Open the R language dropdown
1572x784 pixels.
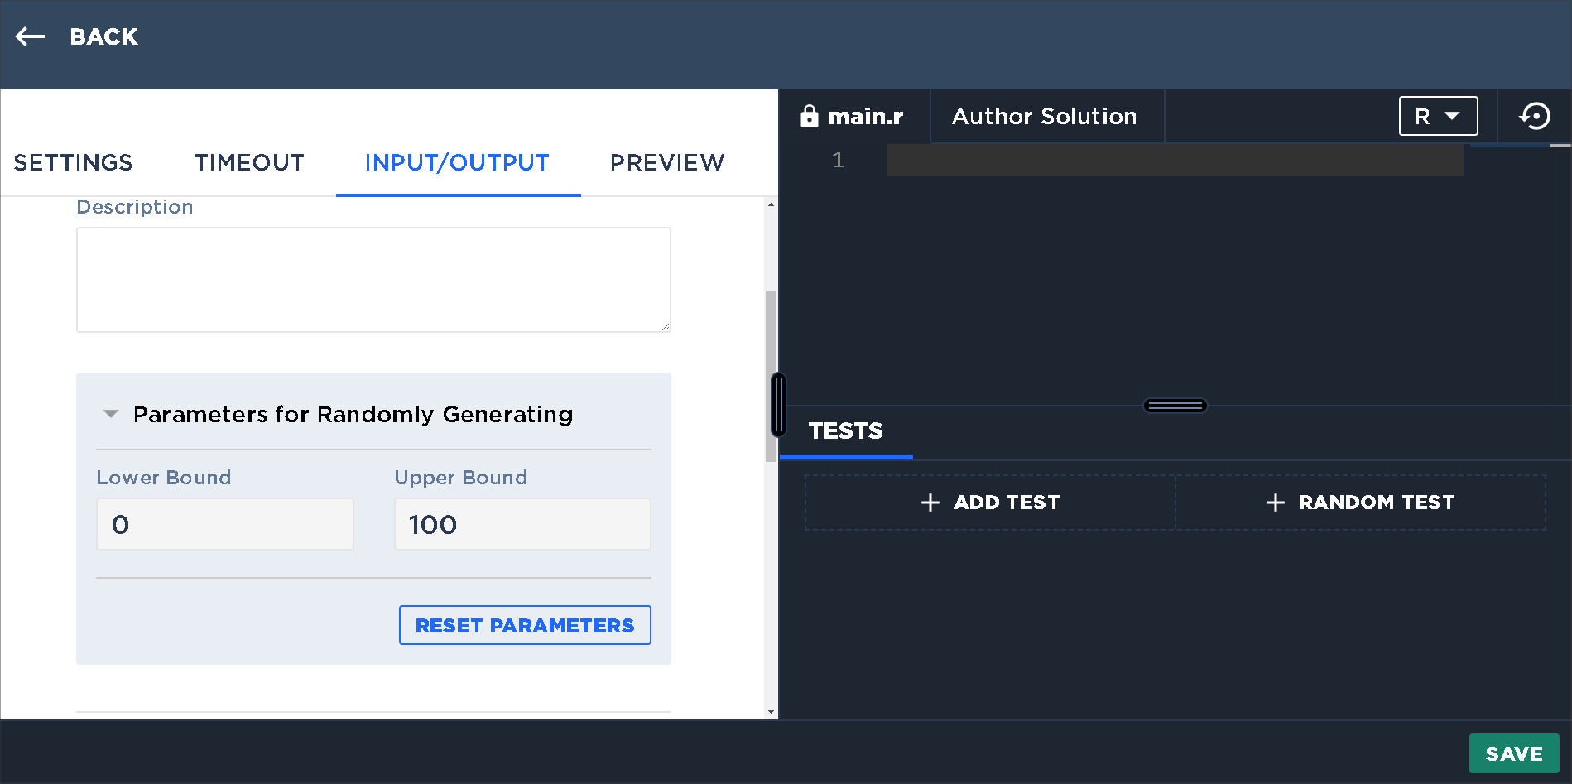(1438, 116)
